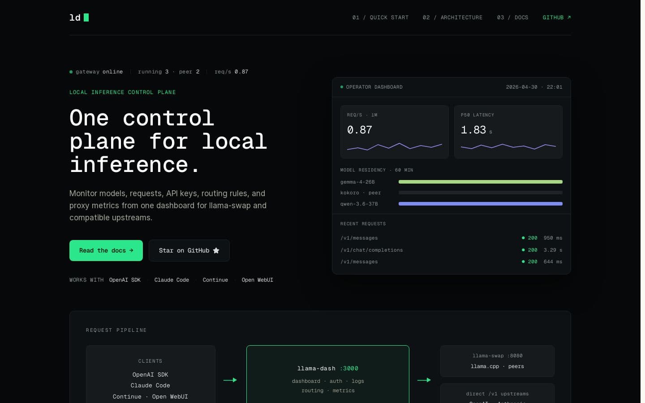Viewport: 645px width, 403px height.
Task: Click Open WebUI in the Works With list
Action: (x=258, y=280)
